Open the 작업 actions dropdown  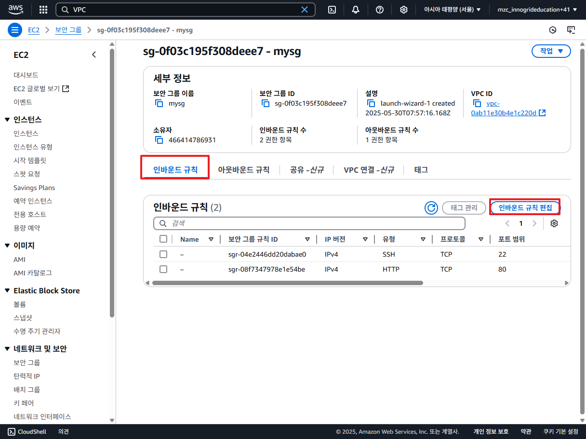click(551, 51)
